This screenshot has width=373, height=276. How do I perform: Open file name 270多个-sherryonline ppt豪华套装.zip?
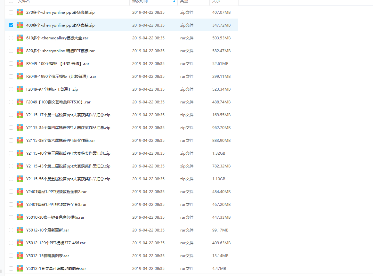pos(61,12)
